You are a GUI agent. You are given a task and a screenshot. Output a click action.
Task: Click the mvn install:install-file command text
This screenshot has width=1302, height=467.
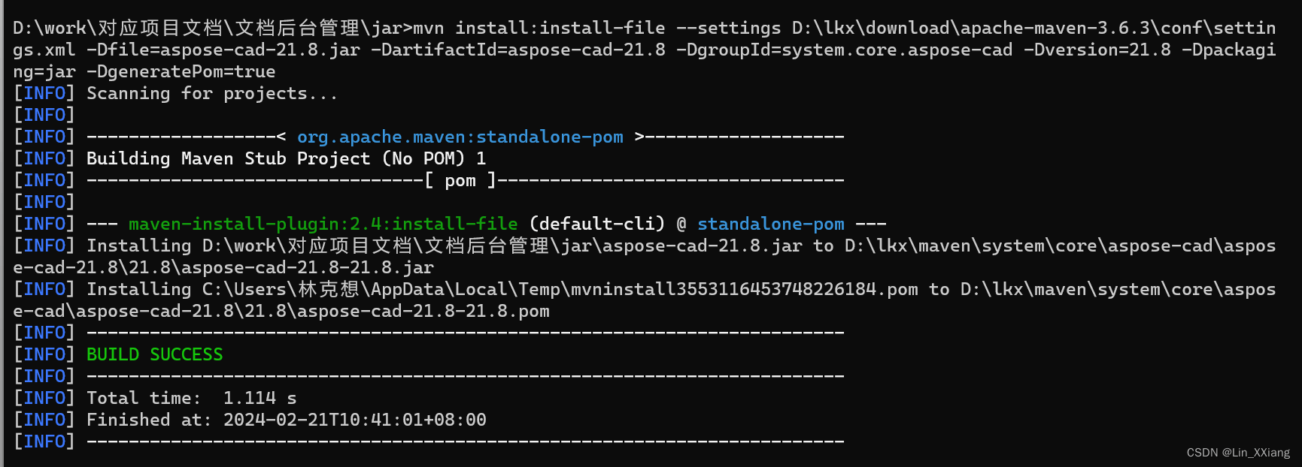tap(539, 28)
